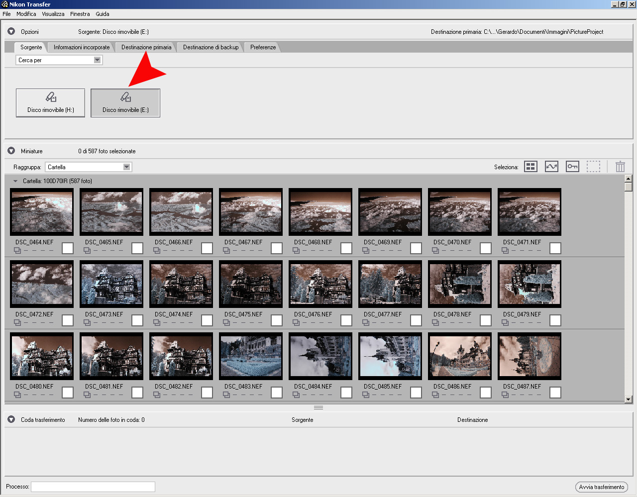This screenshot has width=637, height=497.
Task: Open the File menu
Action: point(6,14)
